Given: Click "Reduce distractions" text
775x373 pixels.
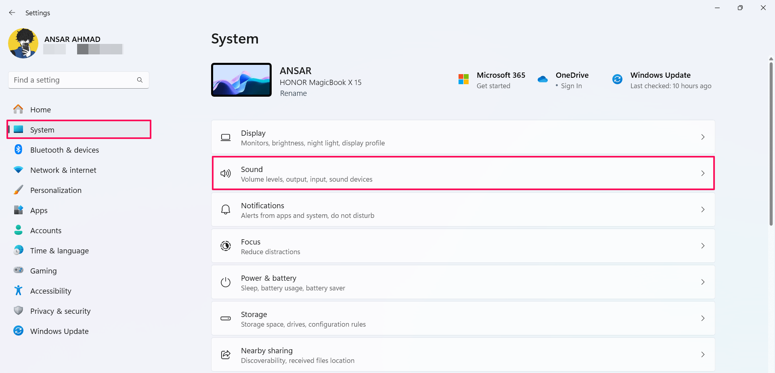Looking at the screenshot, I should [270, 252].
